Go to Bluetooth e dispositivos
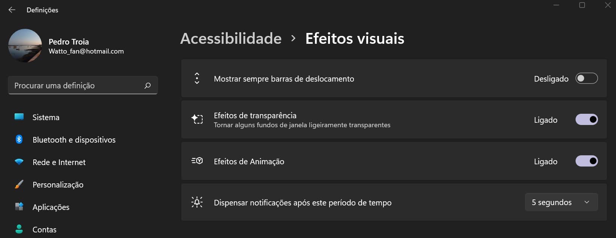Viewport: 616px width, 238px height. pyautogui.click(x=74, y=140)
